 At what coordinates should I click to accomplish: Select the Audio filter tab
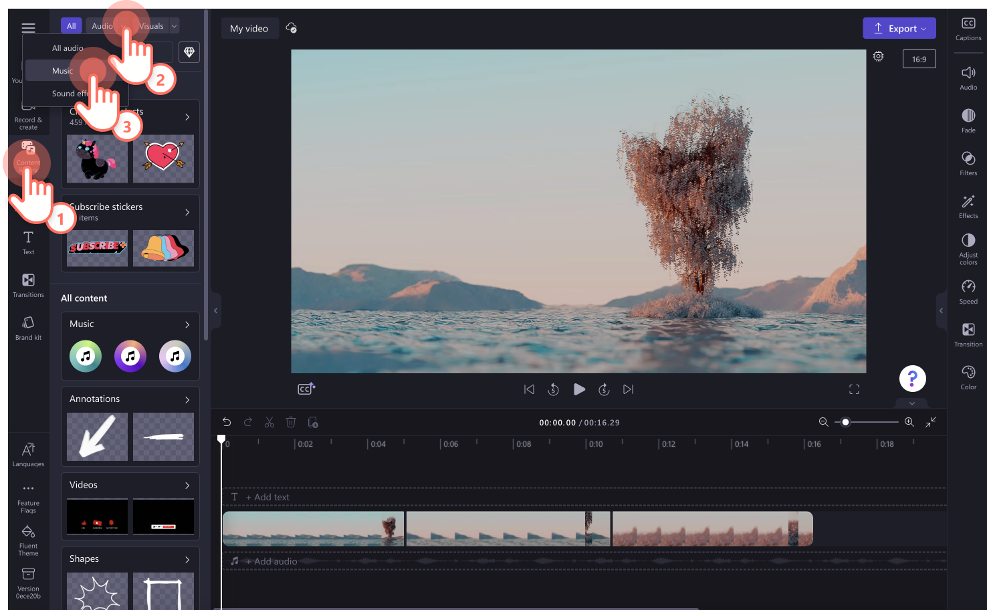coord(102,26)
